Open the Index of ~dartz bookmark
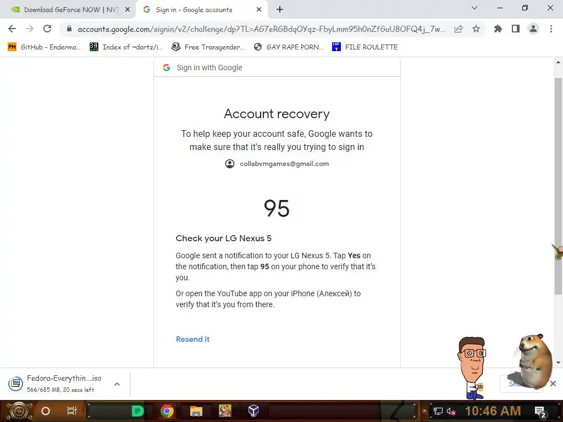This screenshot has height=422, width=563. [126, 47]
